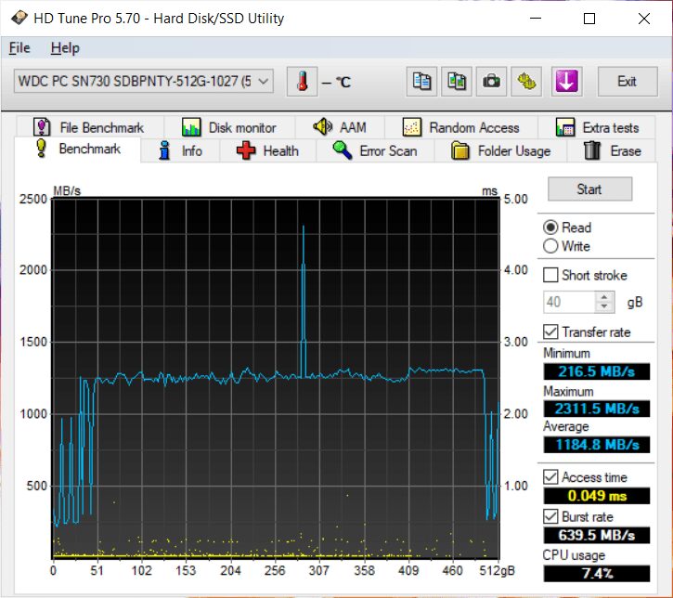Click the temperature thermometer icon
Viewport: 673px width, 598px height.
point(302,82)
